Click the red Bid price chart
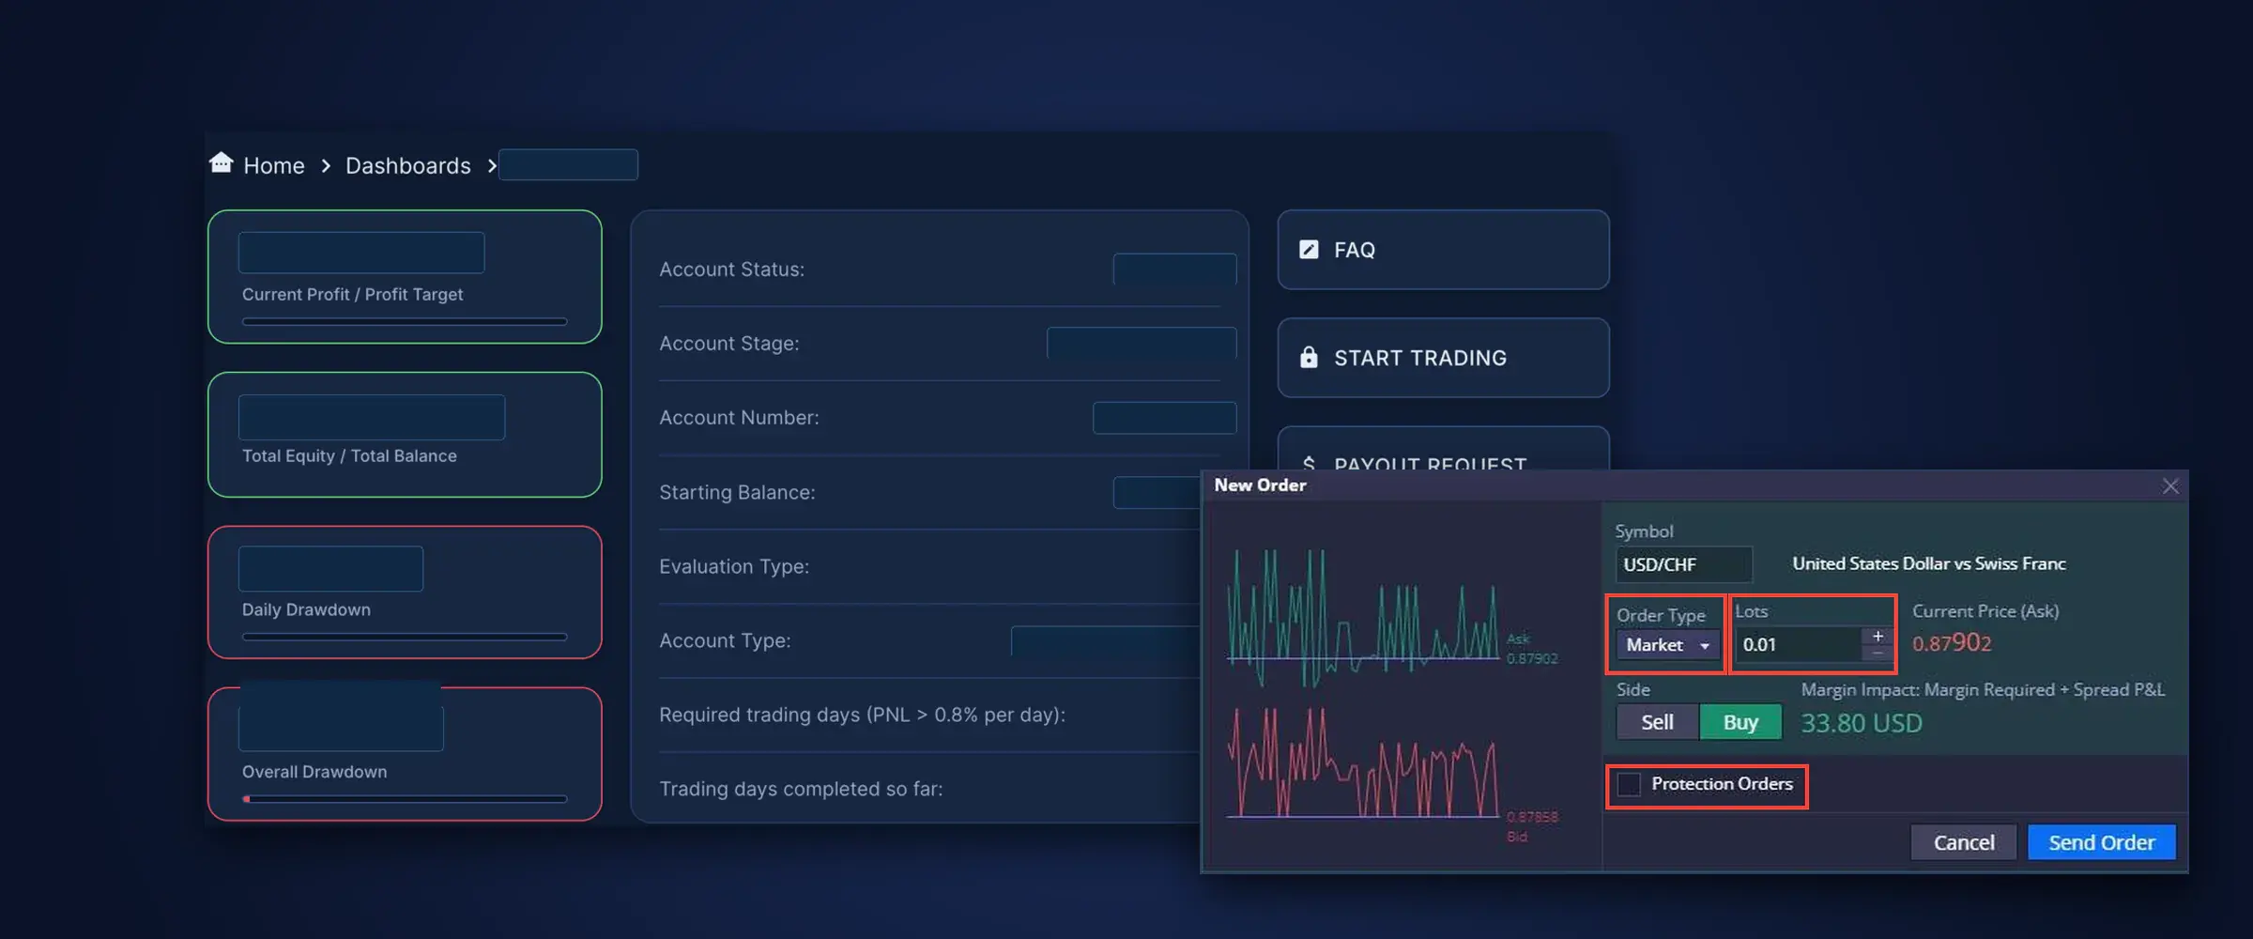The image size is (2253, 939). pyautogui.click(x=1363, y=762)
